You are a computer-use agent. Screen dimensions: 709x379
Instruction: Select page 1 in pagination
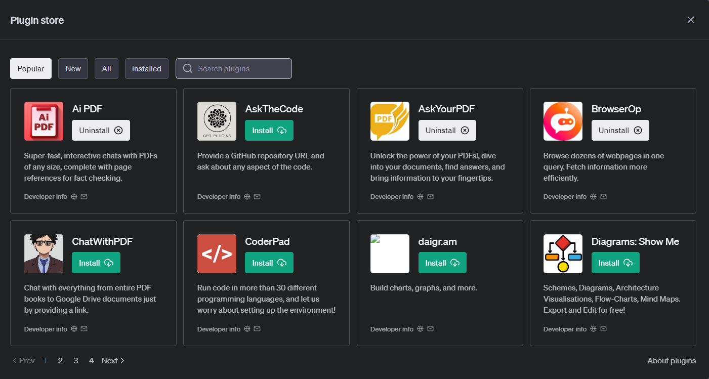tap(45, 361)
